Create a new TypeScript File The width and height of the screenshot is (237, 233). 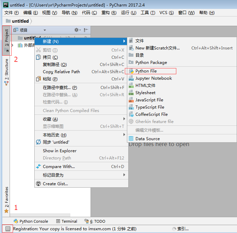[182, 107]
